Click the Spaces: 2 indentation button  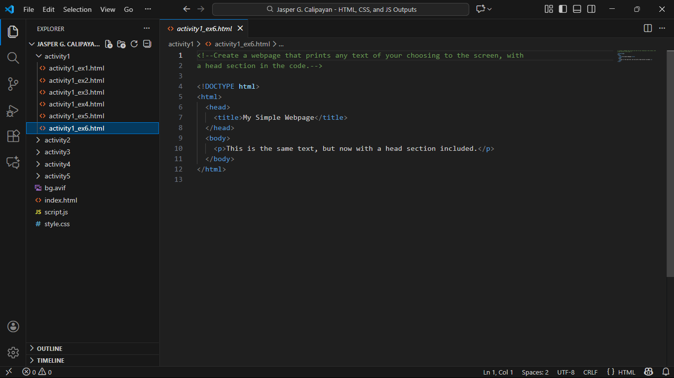pos(535,372)
